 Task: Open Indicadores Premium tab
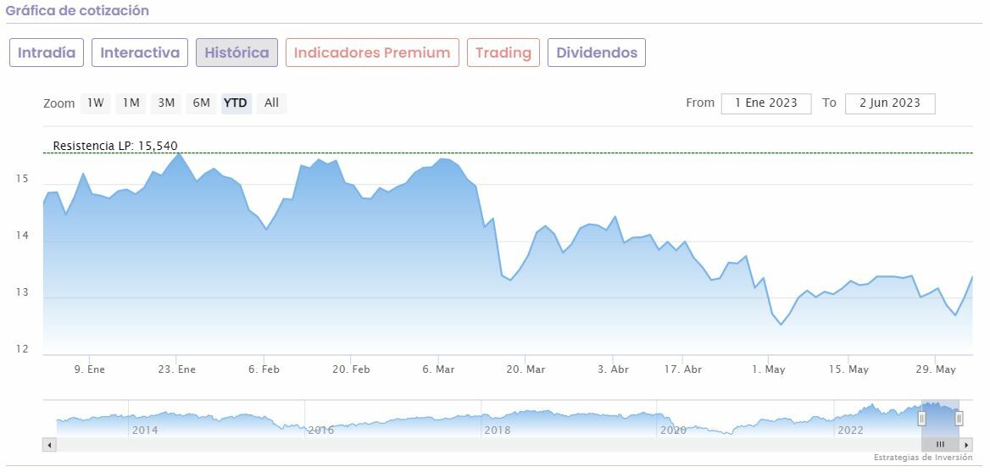pyautogui.click(x=372, y=53)
